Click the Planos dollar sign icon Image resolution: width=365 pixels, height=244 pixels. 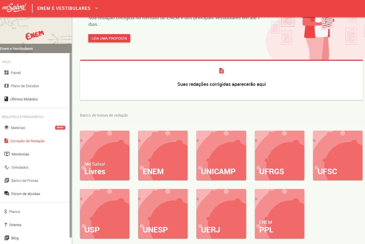click(6, 212)
